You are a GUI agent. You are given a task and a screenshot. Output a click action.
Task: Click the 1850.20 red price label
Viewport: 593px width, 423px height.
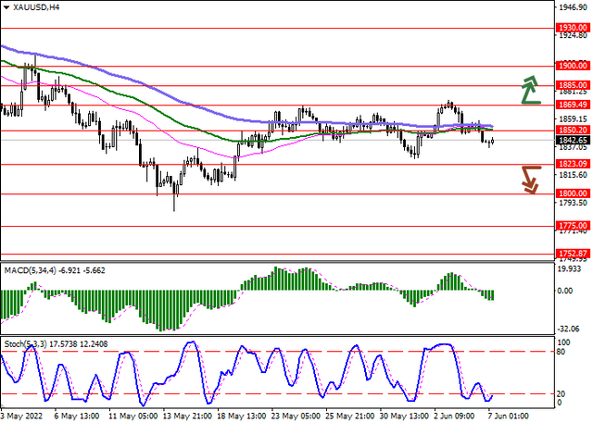tap(573, 131)
